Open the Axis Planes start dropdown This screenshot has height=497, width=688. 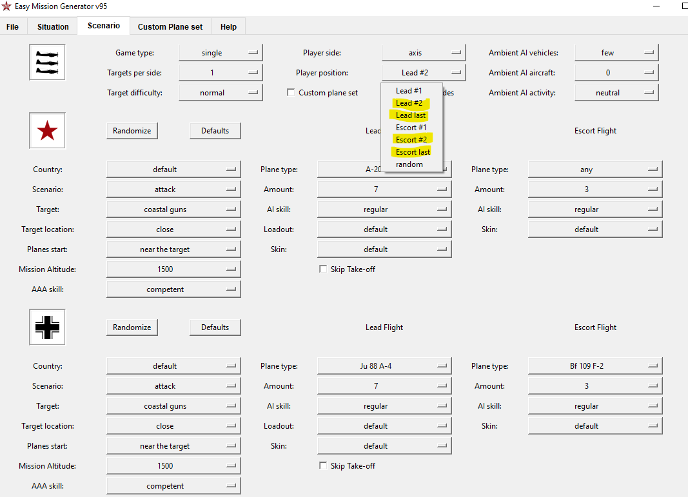point(173,445)
